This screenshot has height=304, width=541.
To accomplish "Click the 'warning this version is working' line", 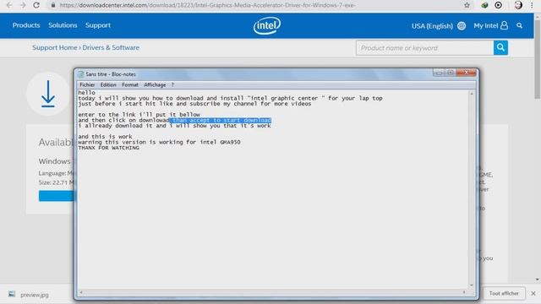I will (159, 142).
